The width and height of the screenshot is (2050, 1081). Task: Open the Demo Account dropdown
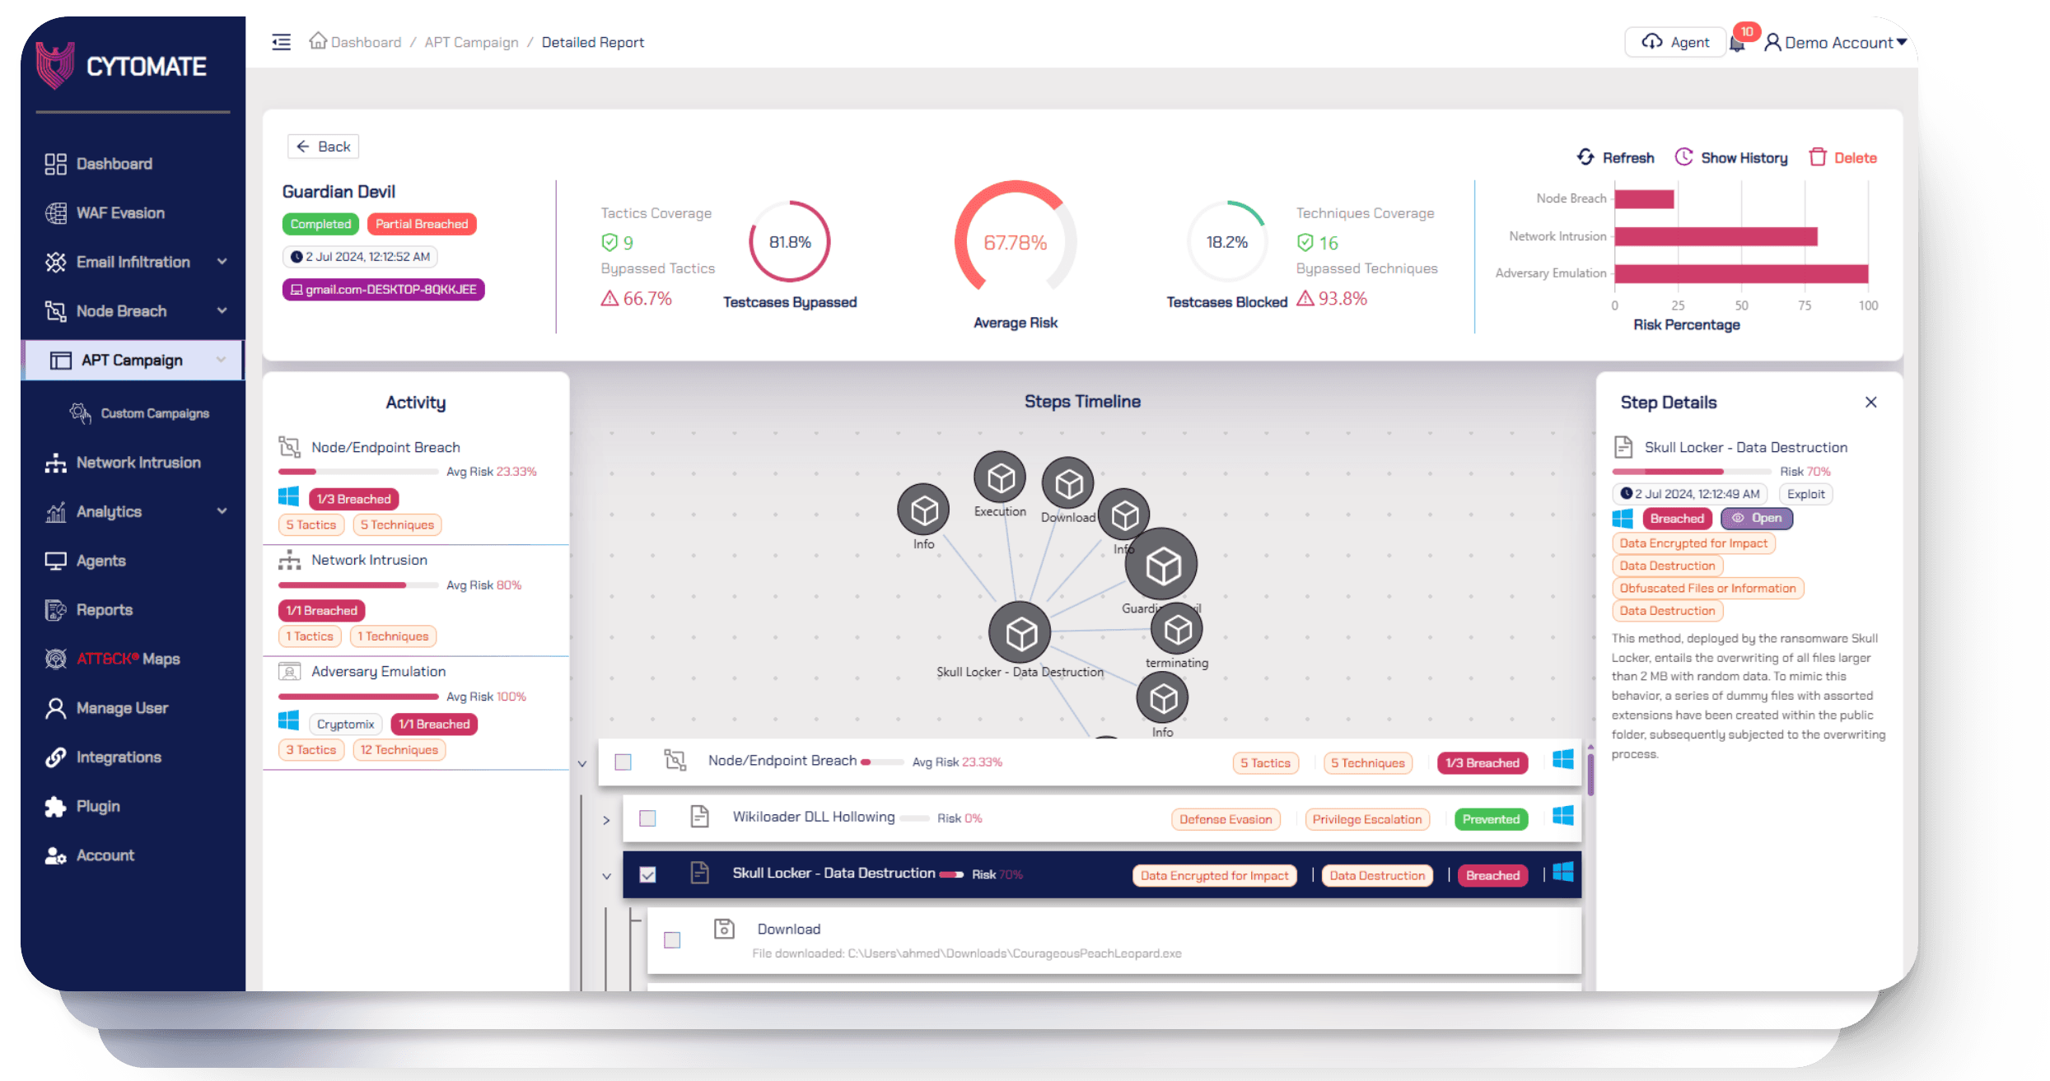1837,43
